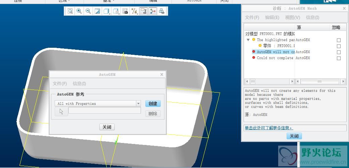Close the AutoGEM Mesh diagnostics window X
The width and height of the screenshot is (349, 168).
(344, 8)
